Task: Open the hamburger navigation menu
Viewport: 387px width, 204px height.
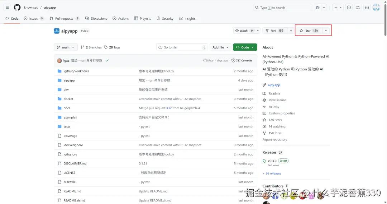Action: (7, 8)
